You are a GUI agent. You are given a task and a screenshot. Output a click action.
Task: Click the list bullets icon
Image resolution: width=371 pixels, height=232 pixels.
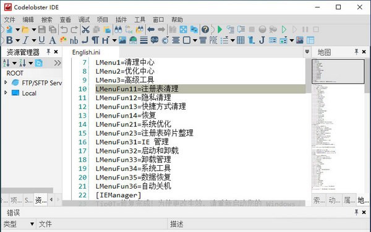pos(224,40)
